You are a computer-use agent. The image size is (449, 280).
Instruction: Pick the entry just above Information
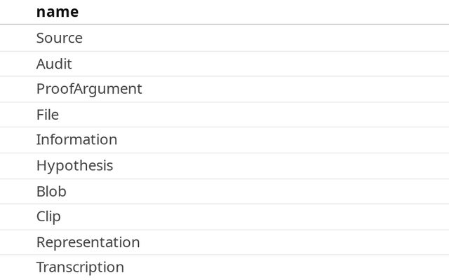[48, 114]
